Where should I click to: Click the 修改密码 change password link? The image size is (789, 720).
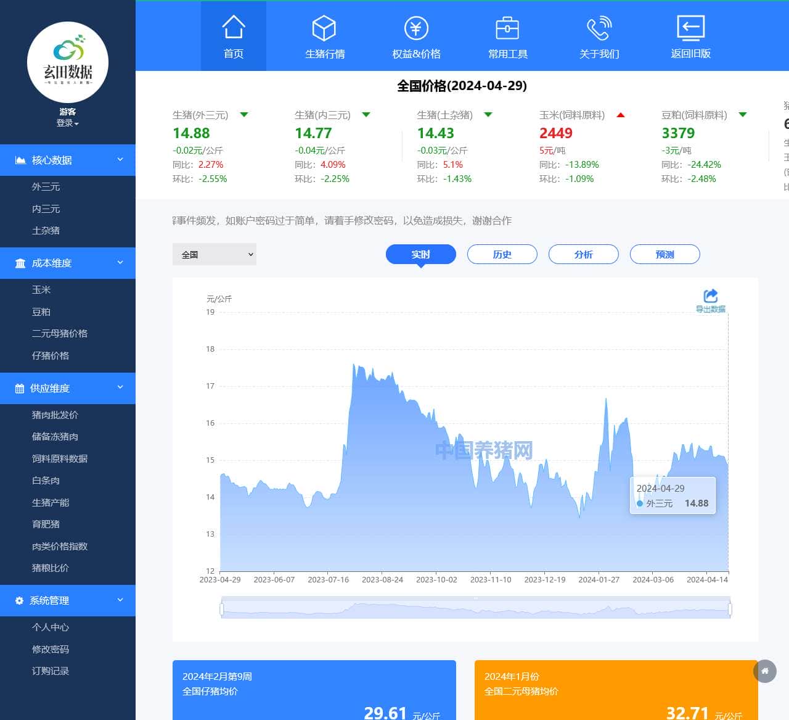point(51,649)
